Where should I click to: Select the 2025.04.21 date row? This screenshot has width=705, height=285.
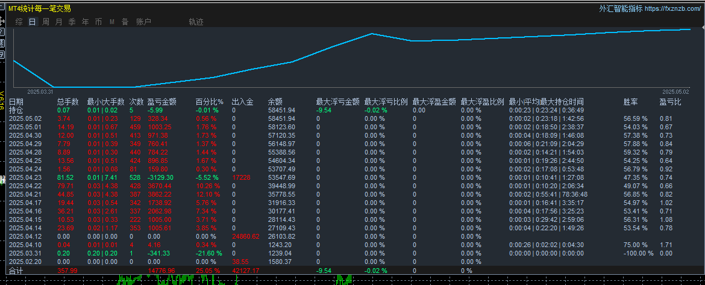coord(25,194)
